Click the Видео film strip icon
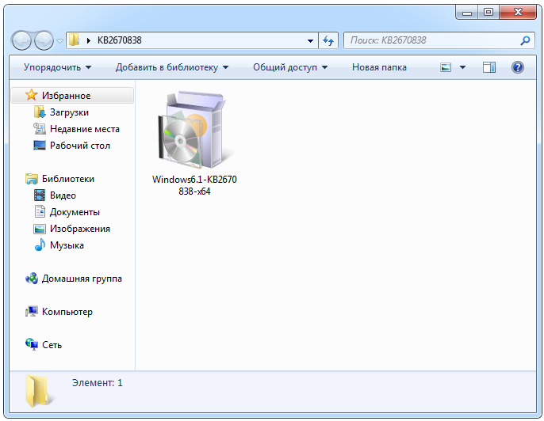544x421 pixels. click(40, 195)
